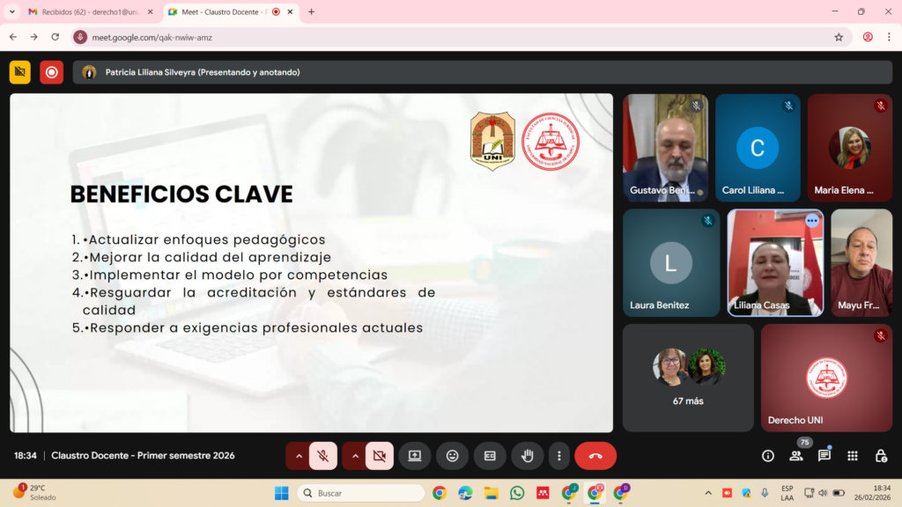The image size is (902, 507).
Task: Open meeting details info icon
Action: (768, 456)
